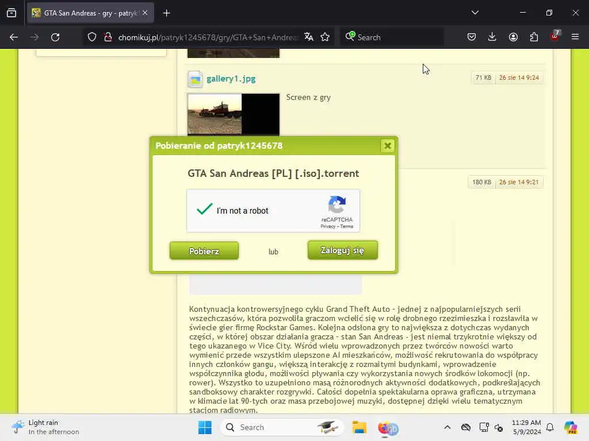
Task: Open tracking protection shield icon
Action: coord(92,37)
